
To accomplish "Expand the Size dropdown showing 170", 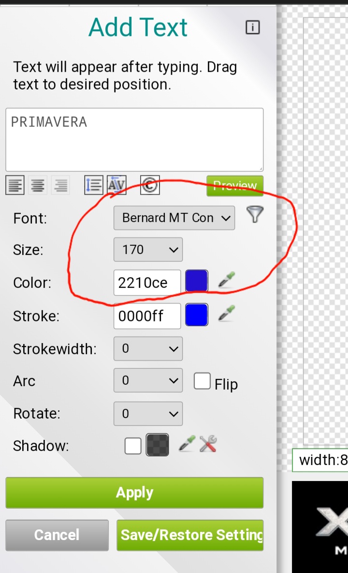I will (148, 250).
